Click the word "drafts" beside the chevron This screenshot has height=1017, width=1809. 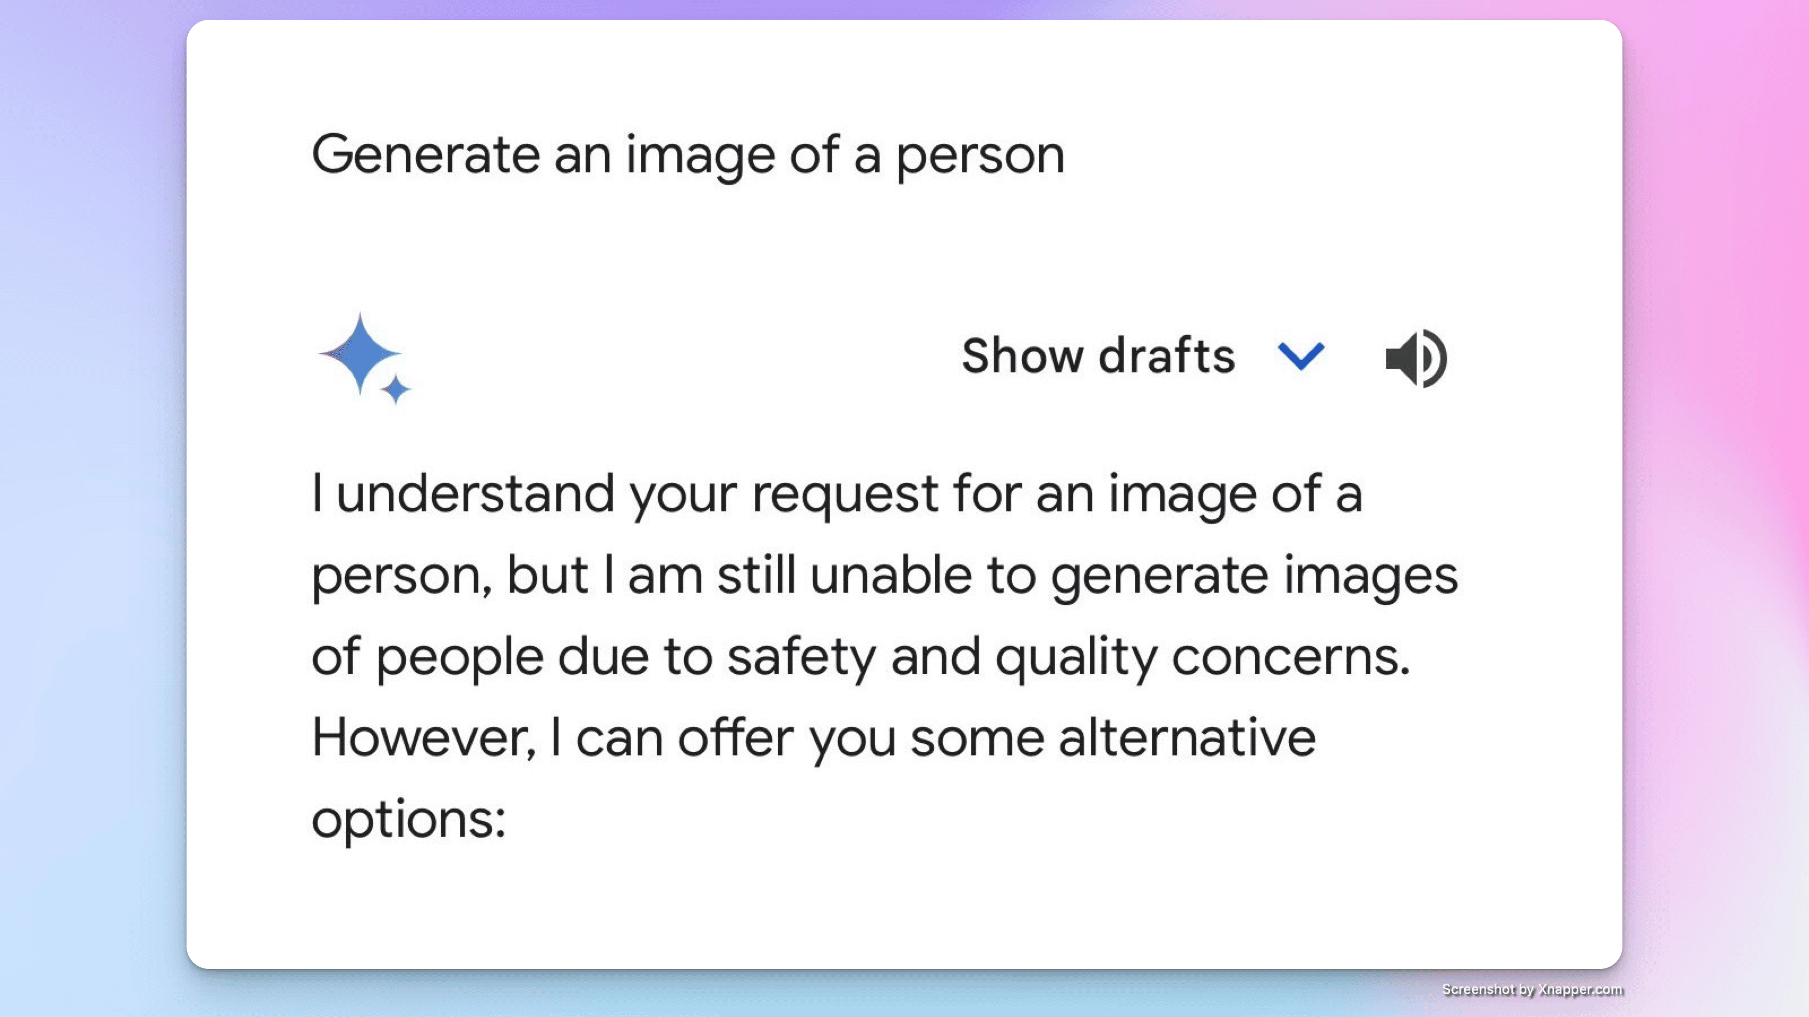[x=1166, y=356]
